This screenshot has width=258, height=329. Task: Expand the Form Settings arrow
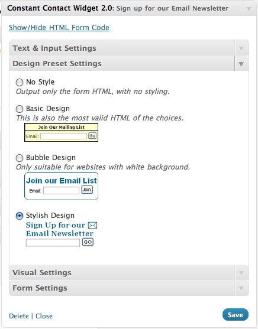point(241,289)
